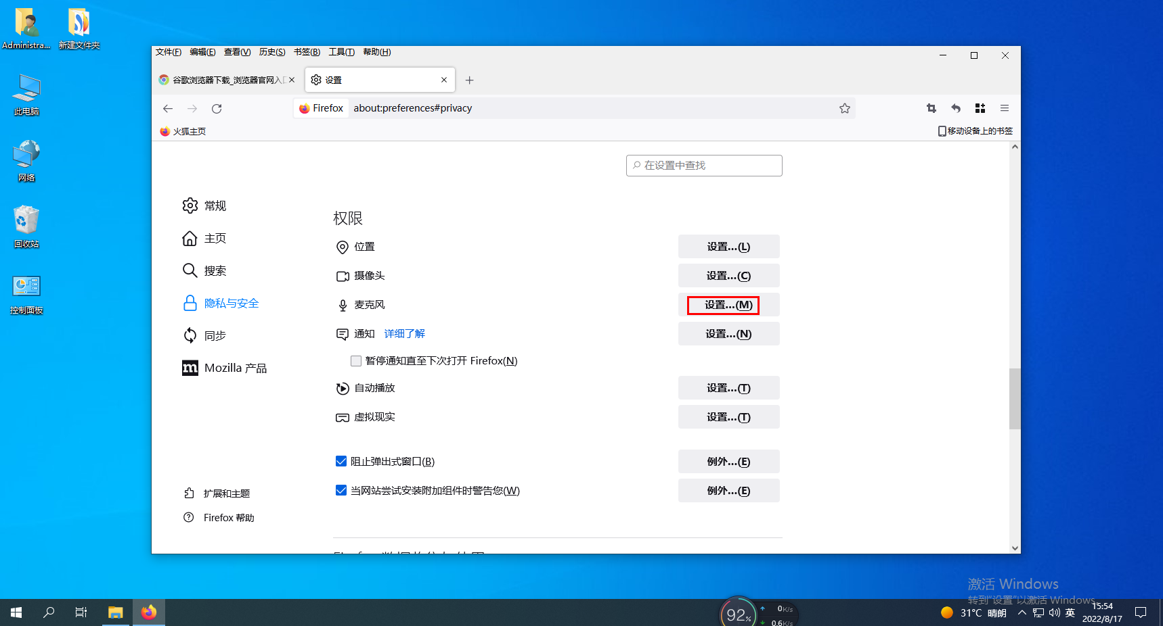Viewport: 1163px width, 626px height.
Task: Disable 当网站尝试安装附加组件时警告您
Action: click(x=341, y=490)
